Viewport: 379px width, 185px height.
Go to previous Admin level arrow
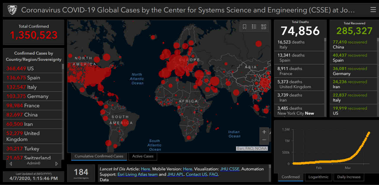coord(11,163)
